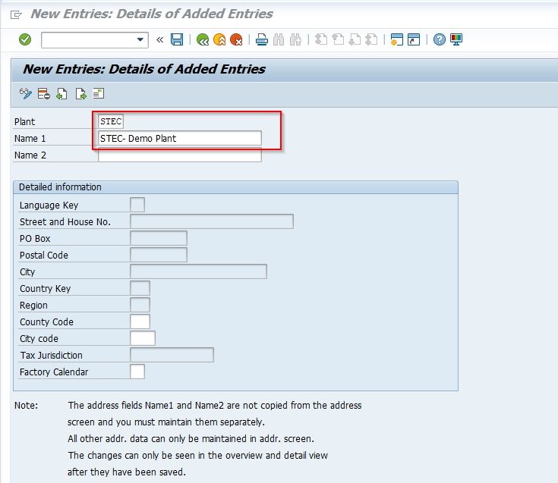Screen dimensions: 558x483
Task: Click the Language Key field
Action: coord(137,205)
